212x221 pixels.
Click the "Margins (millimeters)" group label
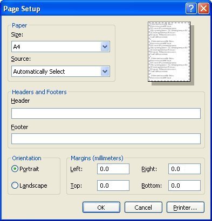pyautogui.click(x=97, y=158)
